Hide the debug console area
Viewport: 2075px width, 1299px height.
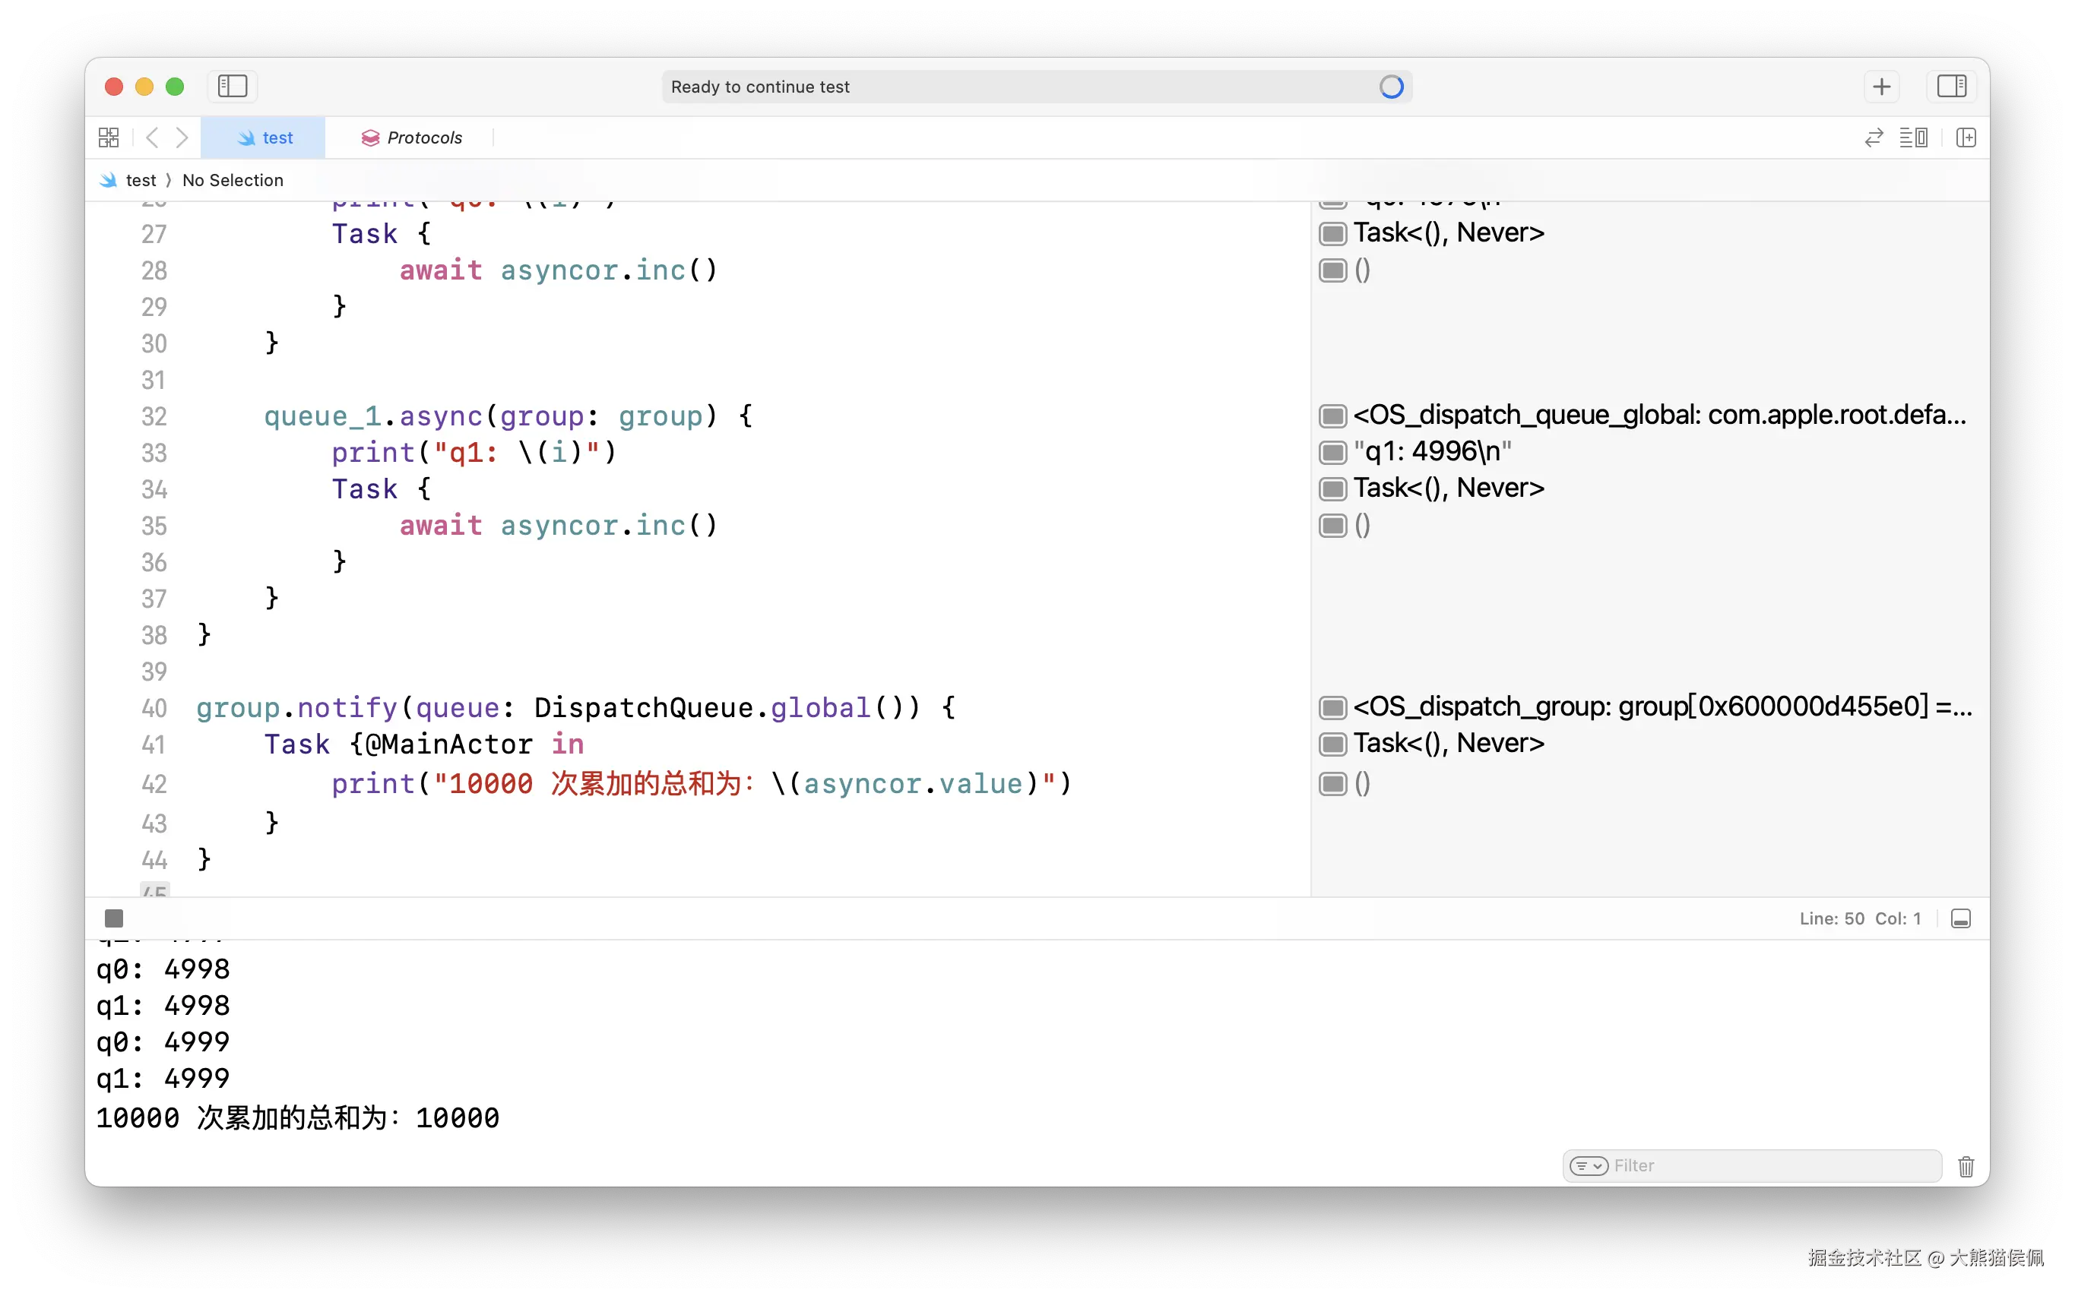1961,918
